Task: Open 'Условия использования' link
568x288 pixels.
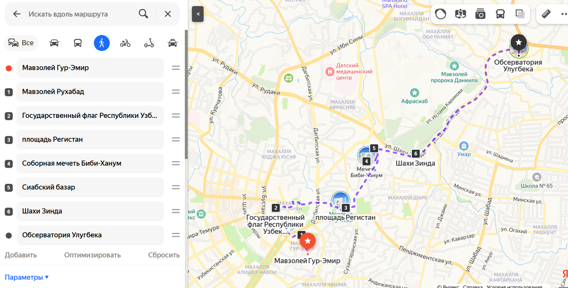Action: click(x=515, y=286)
